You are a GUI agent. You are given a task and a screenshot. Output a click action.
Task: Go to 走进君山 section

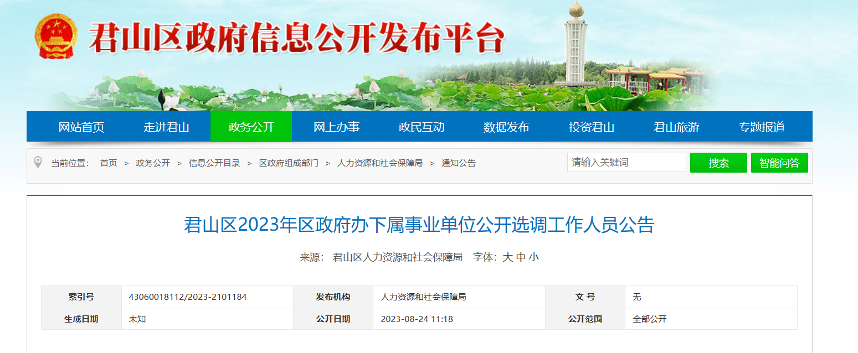pos(166,127)
